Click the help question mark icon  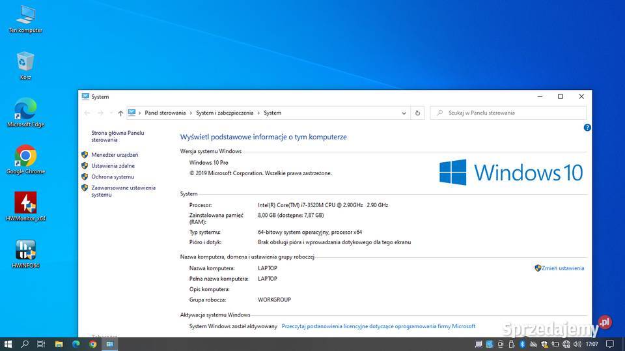(587, 128)
